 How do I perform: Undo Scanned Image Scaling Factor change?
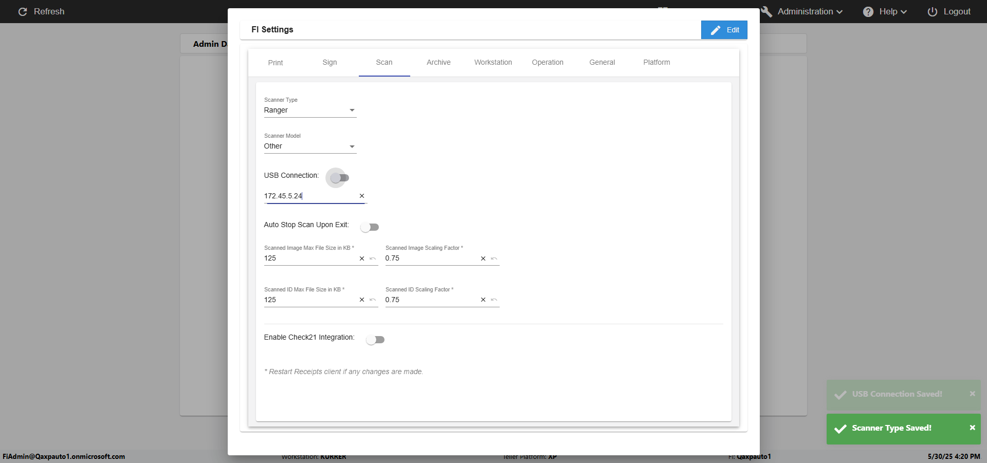(x=494, y=258)
